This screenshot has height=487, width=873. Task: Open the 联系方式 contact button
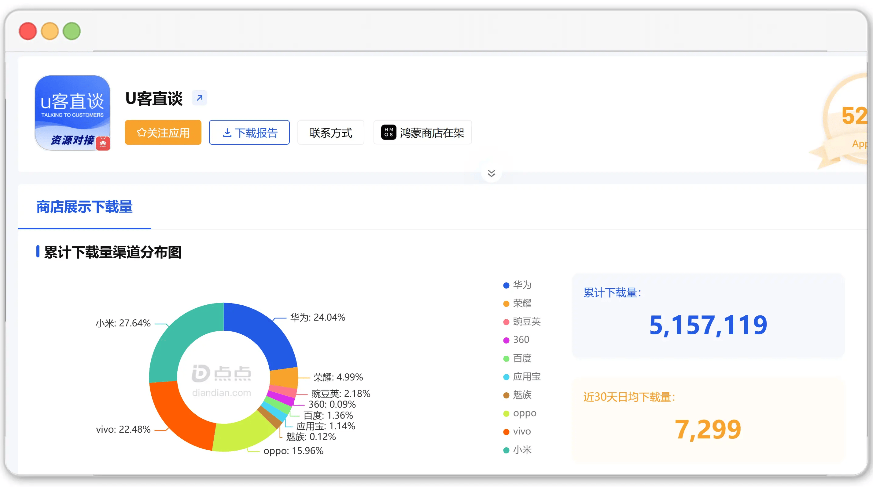click(x=331, y=132)
